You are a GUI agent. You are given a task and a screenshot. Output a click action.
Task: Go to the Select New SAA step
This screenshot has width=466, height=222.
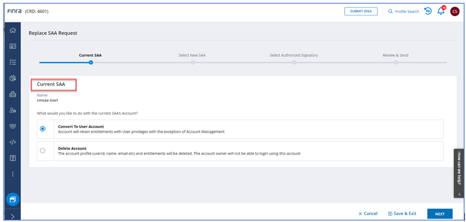(x=192, y=62)
